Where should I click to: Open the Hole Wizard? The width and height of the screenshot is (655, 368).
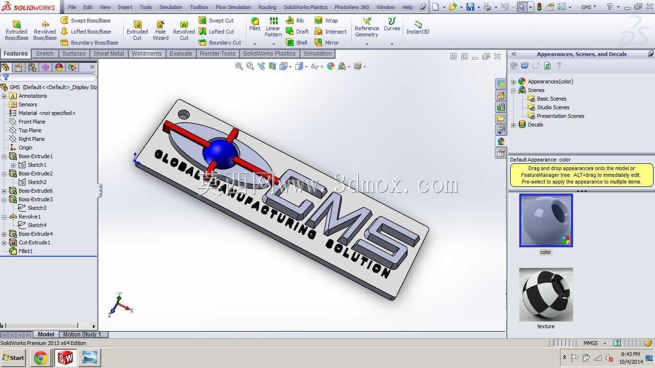(x=160, y=30)
